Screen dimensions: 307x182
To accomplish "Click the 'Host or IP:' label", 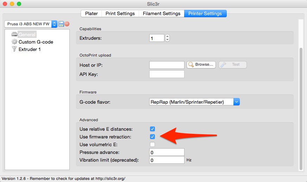I will tap(91, 65).
